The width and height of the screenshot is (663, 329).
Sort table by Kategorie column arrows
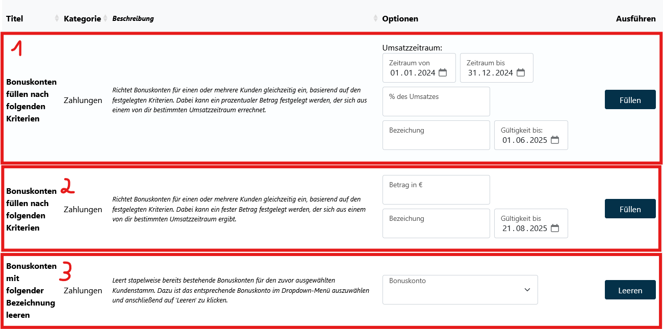coord(106,19)
